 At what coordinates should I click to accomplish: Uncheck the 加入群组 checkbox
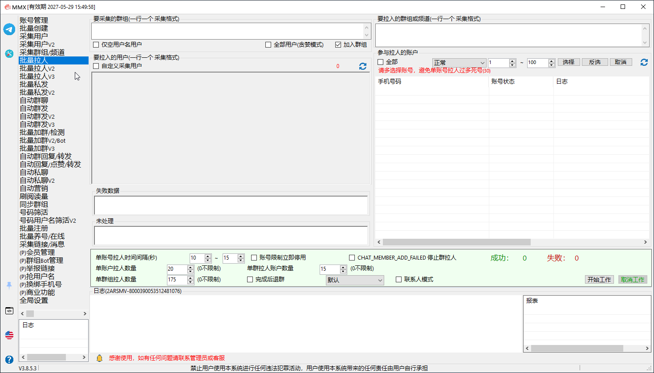click(x=338, y=45)
